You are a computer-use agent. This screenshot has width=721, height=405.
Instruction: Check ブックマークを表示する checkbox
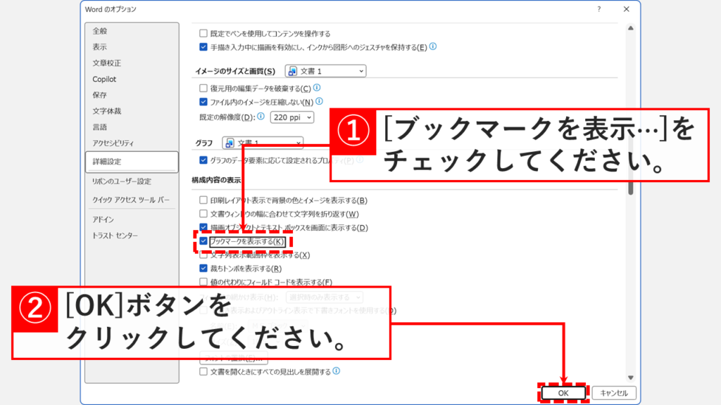pyautogui.click(x=203, y=241)
